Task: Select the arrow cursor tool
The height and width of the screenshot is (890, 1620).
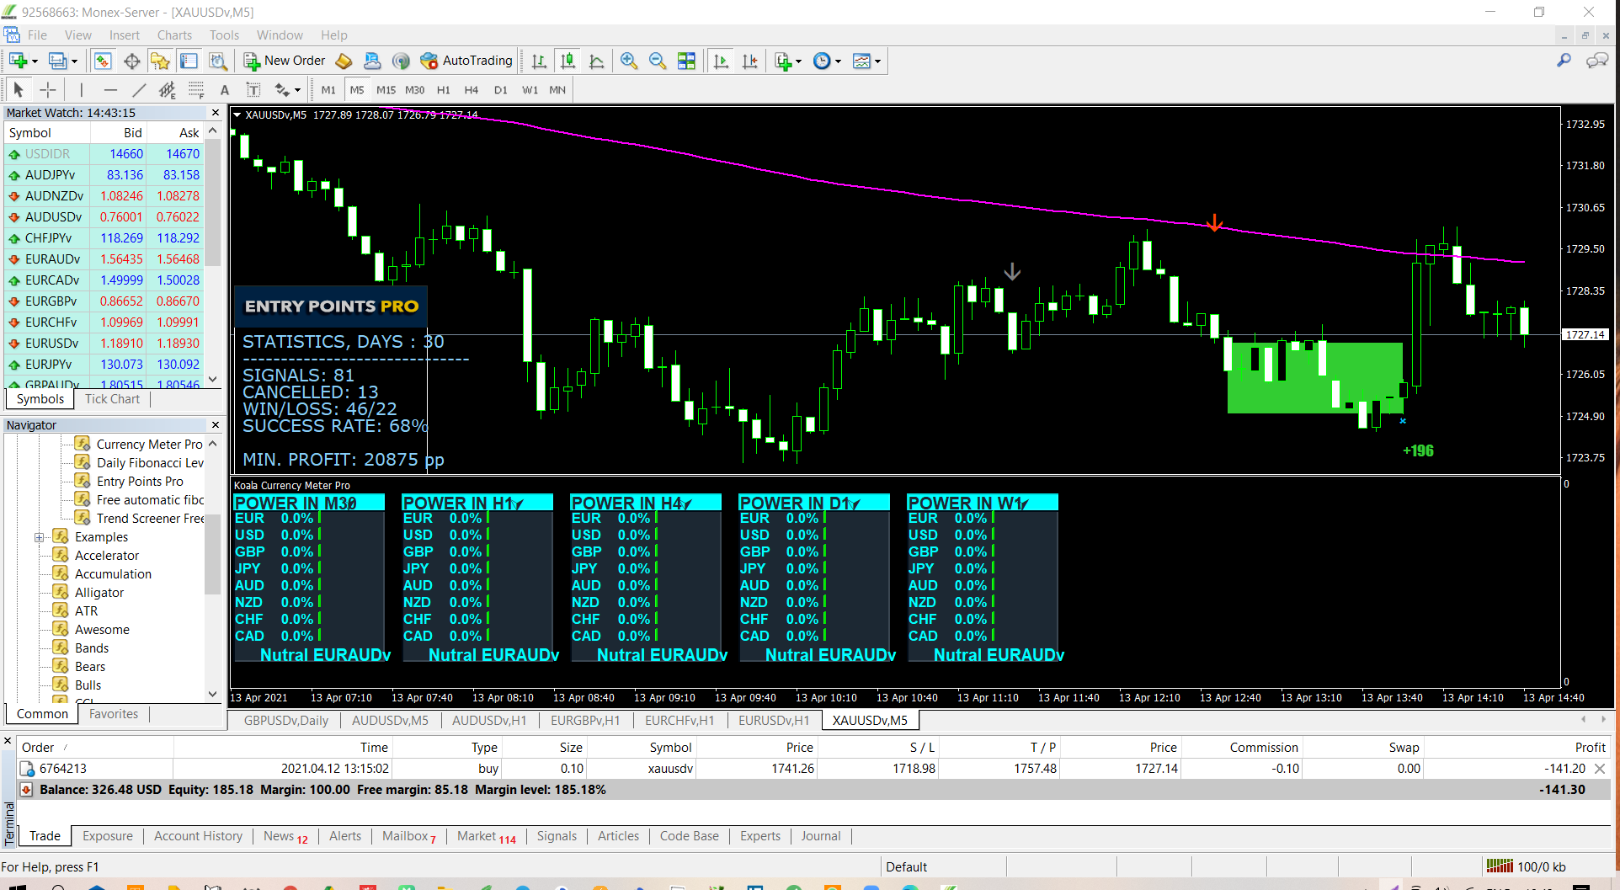Action: pos(19,89)
